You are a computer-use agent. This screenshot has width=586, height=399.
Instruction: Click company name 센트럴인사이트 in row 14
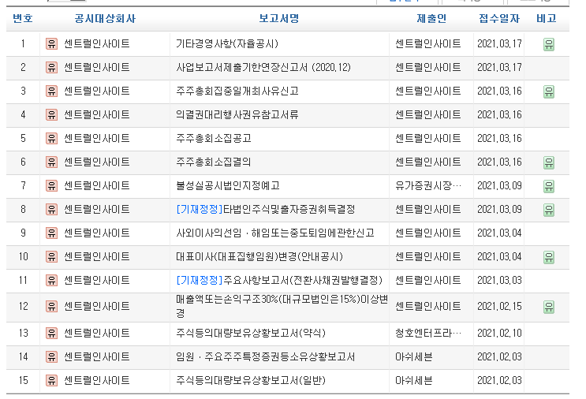(x=97, y=356)
